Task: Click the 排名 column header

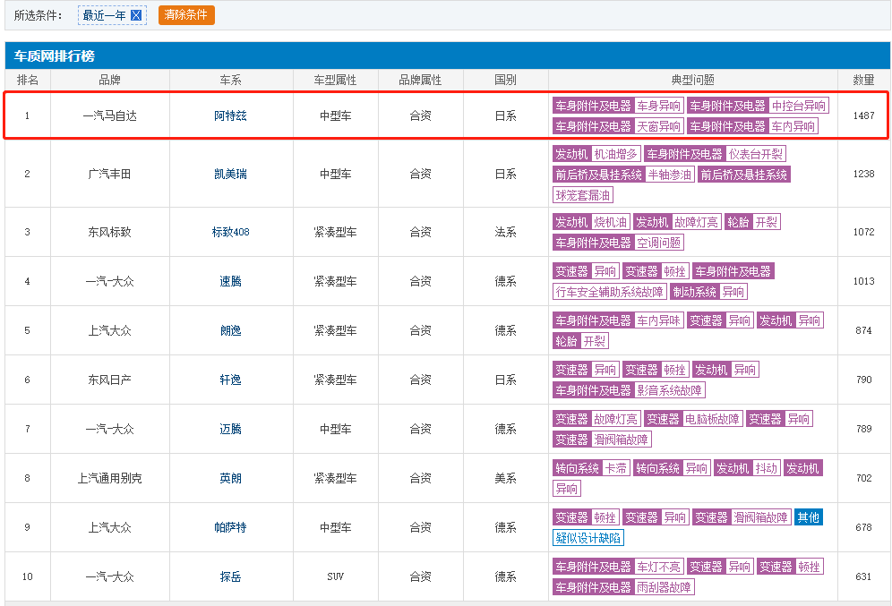Action: coord(27,81)
